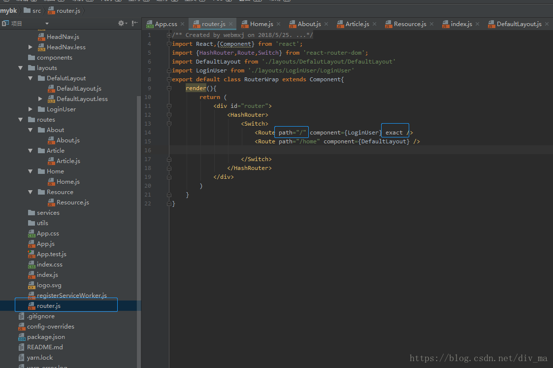Place cursor on empty line 16
This screenshot has width=553, height=368.
(360, 150)
